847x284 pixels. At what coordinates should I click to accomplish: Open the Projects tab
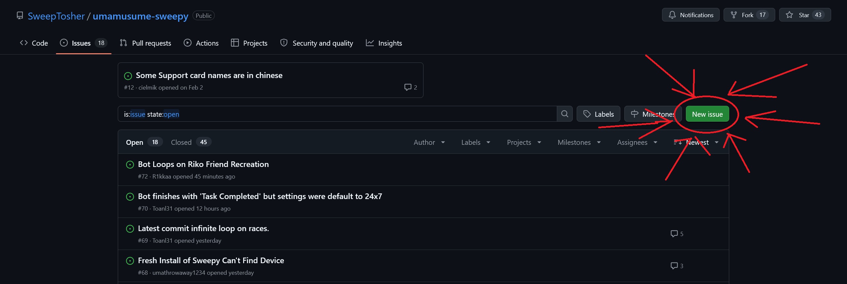(x=249, y=43)
